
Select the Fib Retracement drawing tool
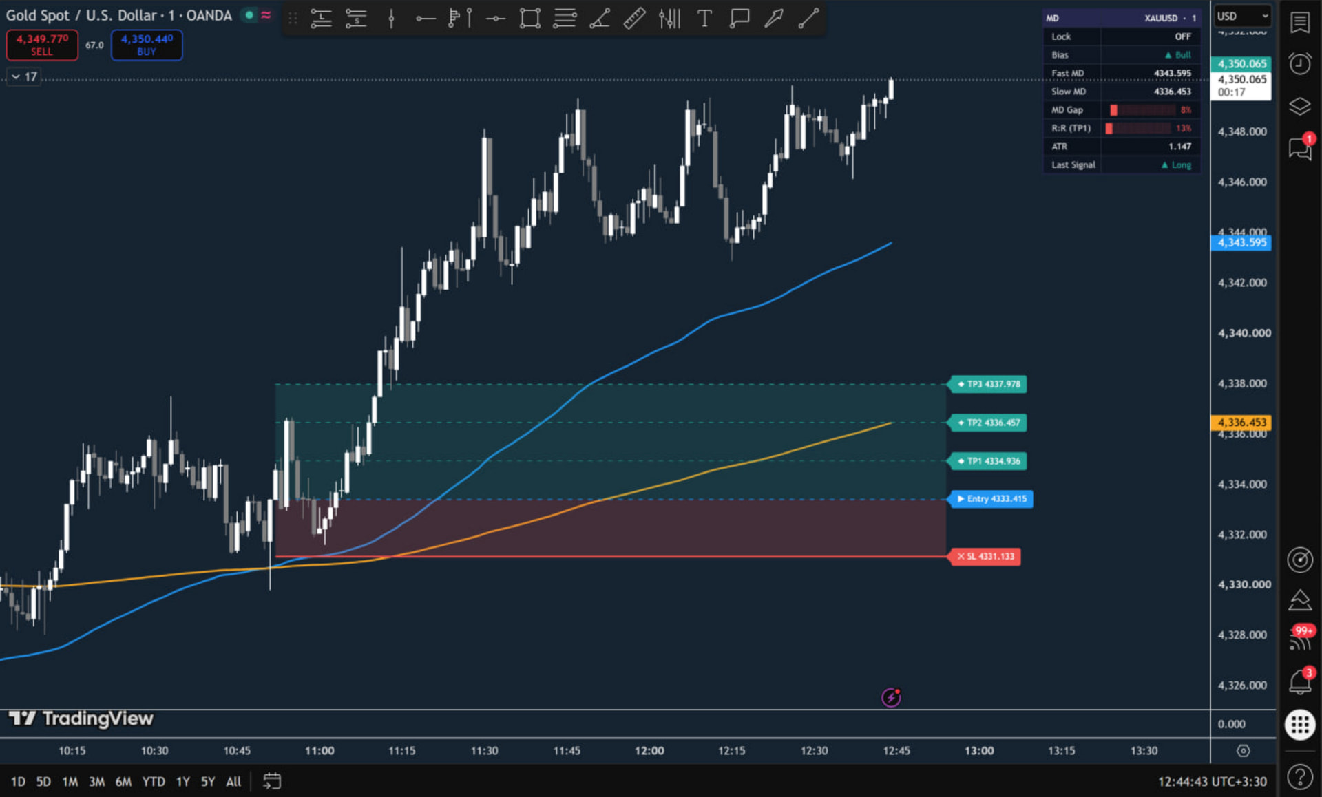tap(565, 19)
